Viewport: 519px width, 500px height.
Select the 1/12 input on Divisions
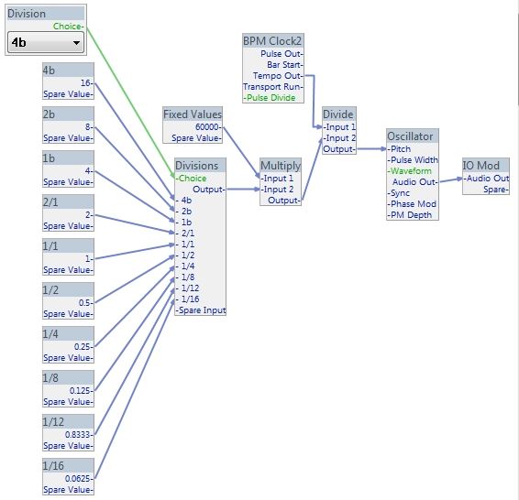187,288
